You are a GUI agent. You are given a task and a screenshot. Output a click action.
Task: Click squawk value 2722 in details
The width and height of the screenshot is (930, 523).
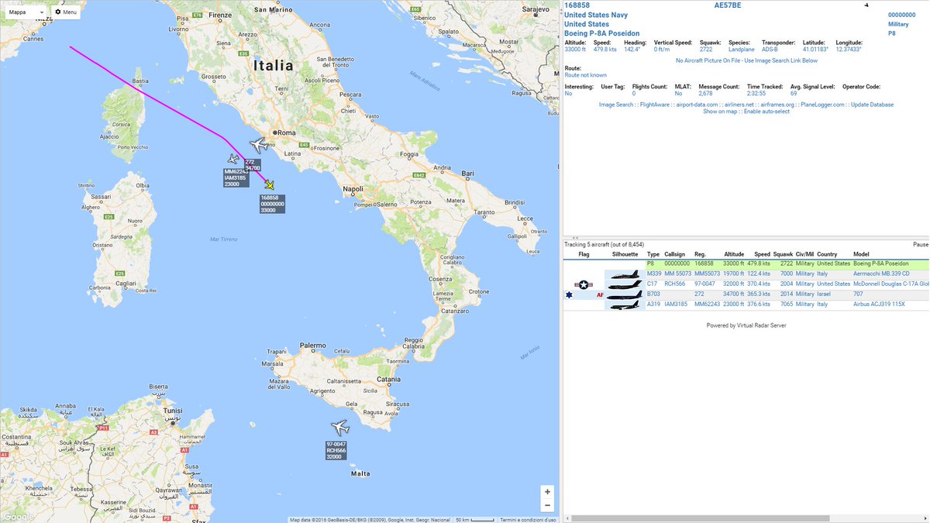pyautogui.click(x=706, y=49)
